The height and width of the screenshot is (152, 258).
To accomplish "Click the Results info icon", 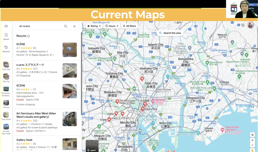I will coord(28,36).
